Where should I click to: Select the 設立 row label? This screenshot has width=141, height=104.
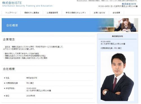tap(8, 96)
